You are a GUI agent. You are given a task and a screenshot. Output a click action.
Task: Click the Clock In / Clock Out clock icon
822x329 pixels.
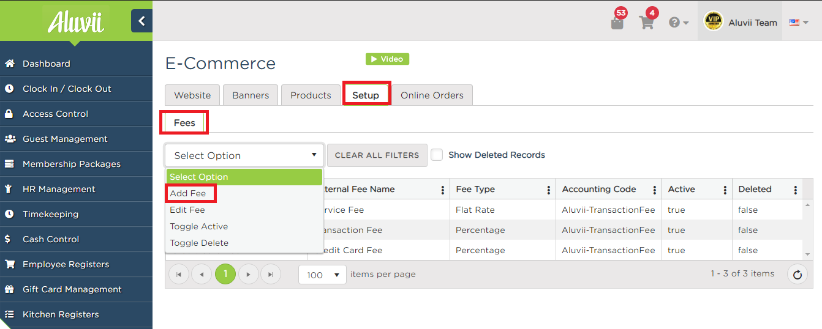[9, 89]
